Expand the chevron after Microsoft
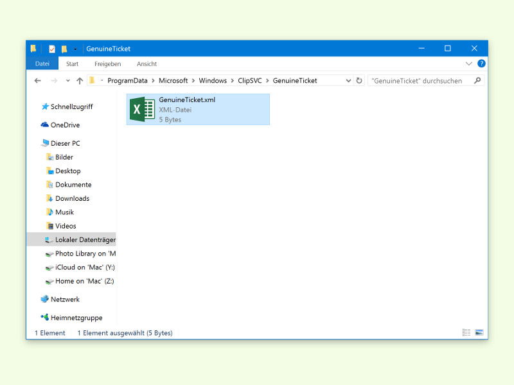This screenshot has width=514, height=385. (x=193, y=81)
